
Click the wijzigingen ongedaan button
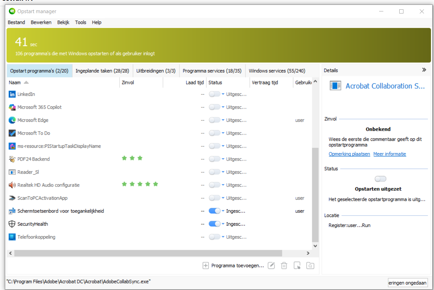click(x=408, y=282)
